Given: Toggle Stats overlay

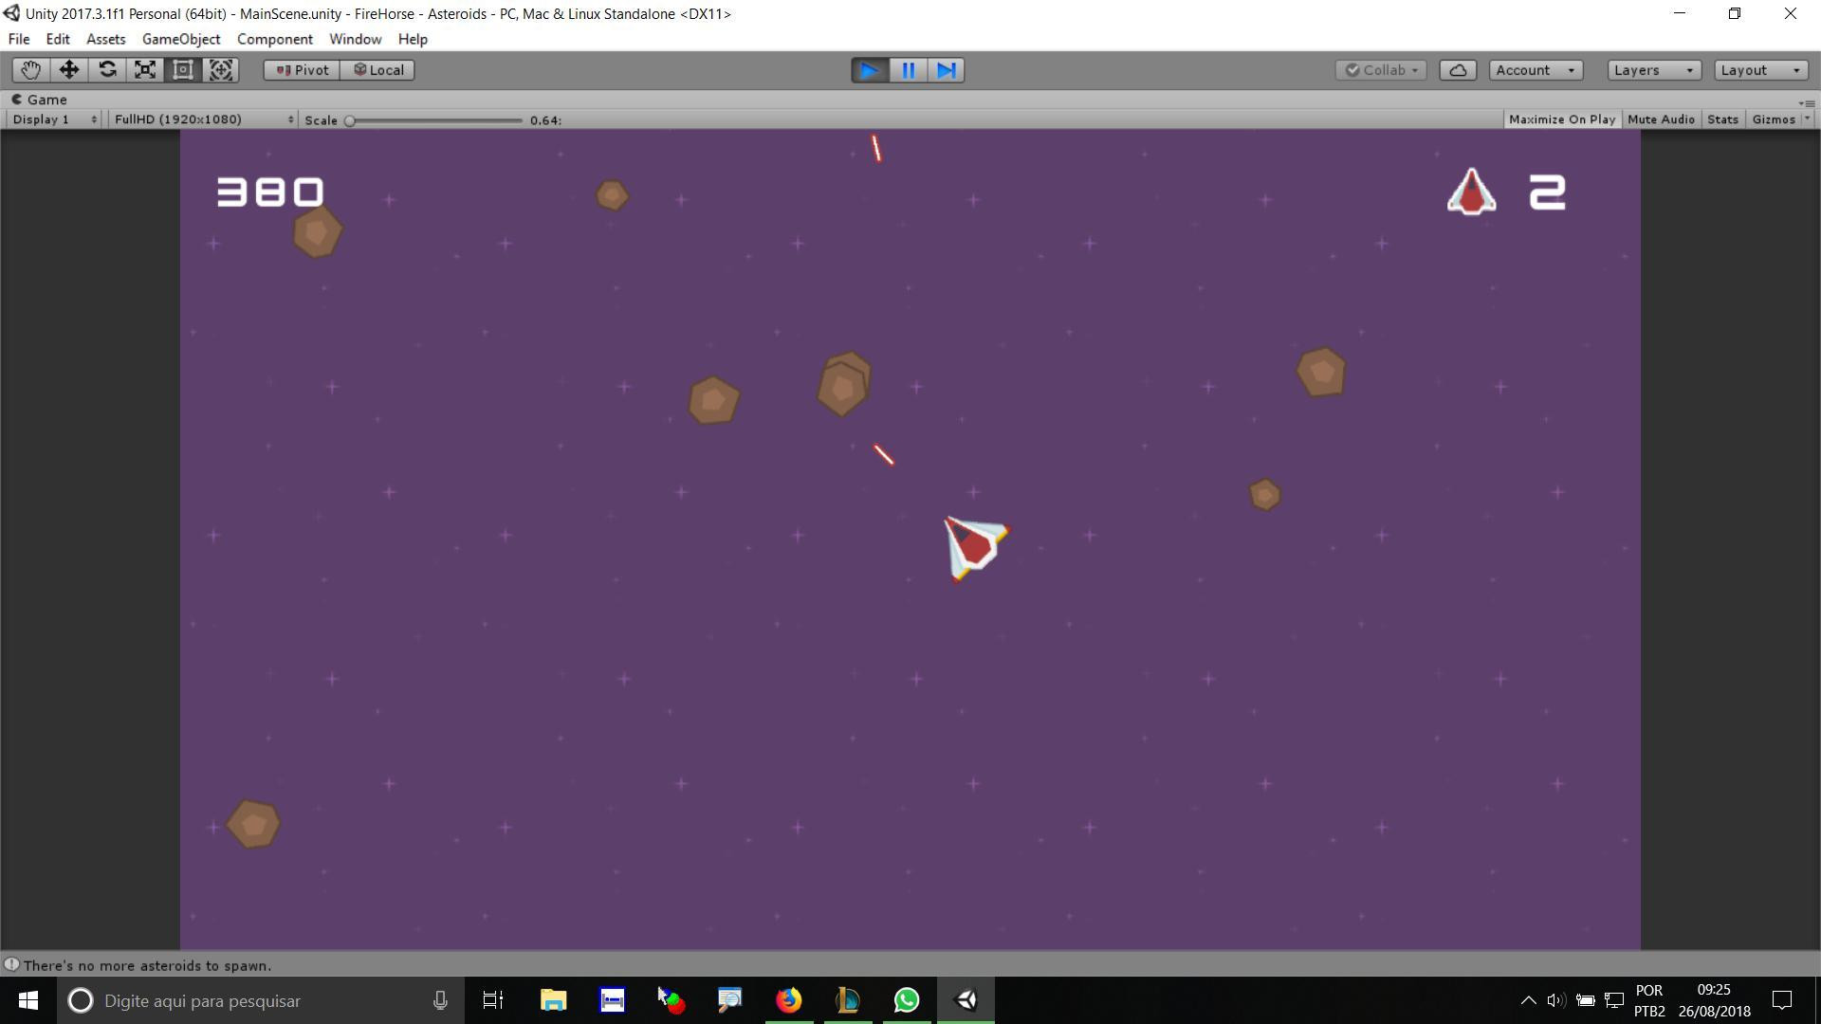Looking at the screenshot, I should click(1722, 119).
